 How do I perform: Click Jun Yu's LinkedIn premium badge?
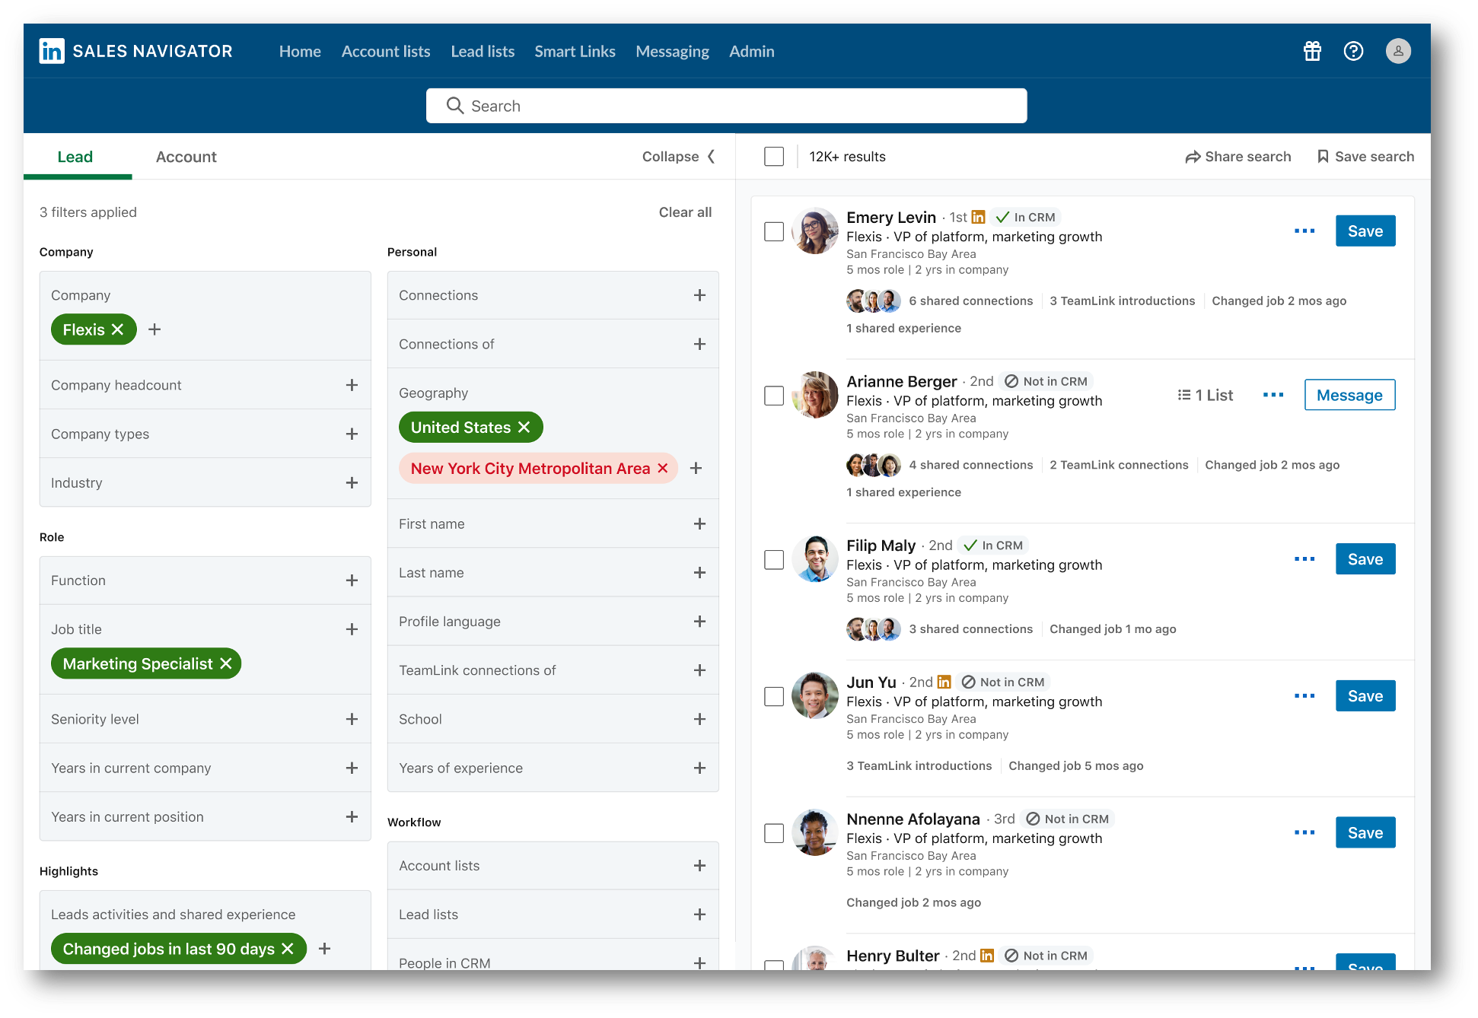click(944, 682)
